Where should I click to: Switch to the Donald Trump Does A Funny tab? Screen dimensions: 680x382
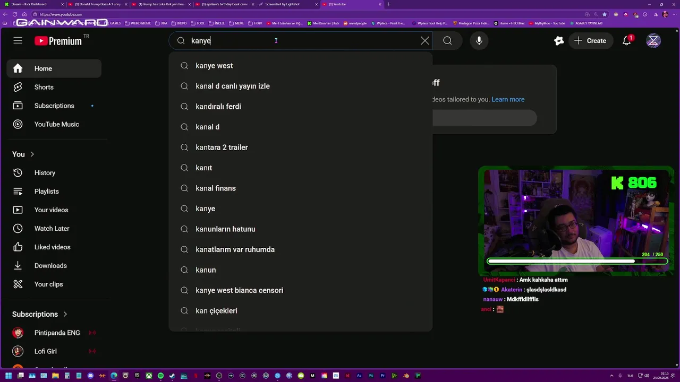[x=97, y=4]
